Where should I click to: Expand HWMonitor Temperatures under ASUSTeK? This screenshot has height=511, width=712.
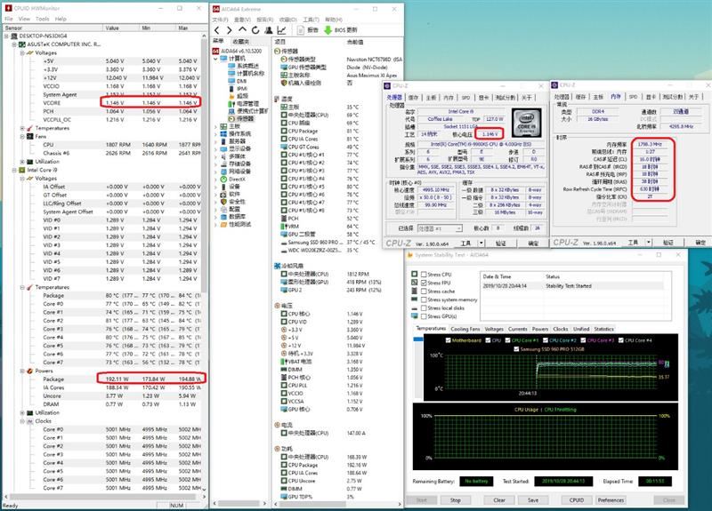[x=22, y=128]
